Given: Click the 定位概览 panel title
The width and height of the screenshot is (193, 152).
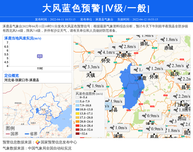Looking at the screenshot, I should click(x=12, y=76).
